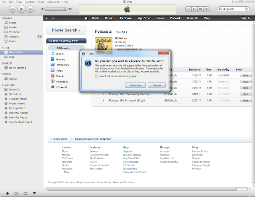The width and height of the screenshot is (255, 197).
Task: Open Genius in the sidebar
Action: tap(13, 79)
